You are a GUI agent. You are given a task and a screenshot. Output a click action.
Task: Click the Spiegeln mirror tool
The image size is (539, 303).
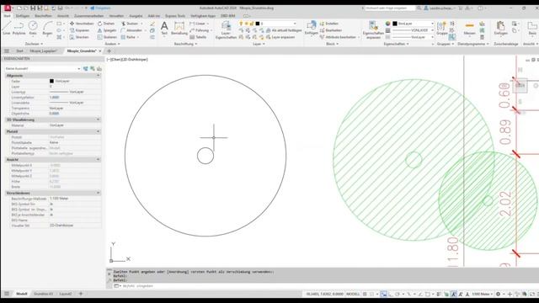pyautogui.click(x=107, y=30)
